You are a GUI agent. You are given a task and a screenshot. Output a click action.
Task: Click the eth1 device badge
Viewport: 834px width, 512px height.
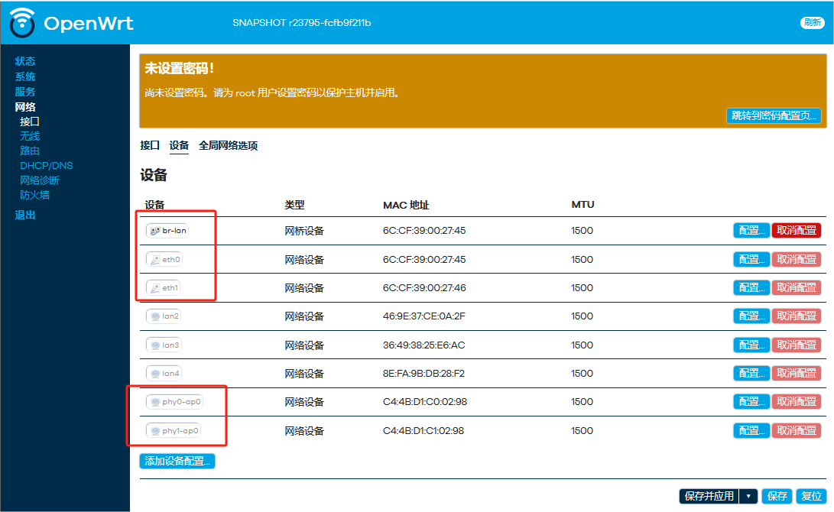point(164,288)
